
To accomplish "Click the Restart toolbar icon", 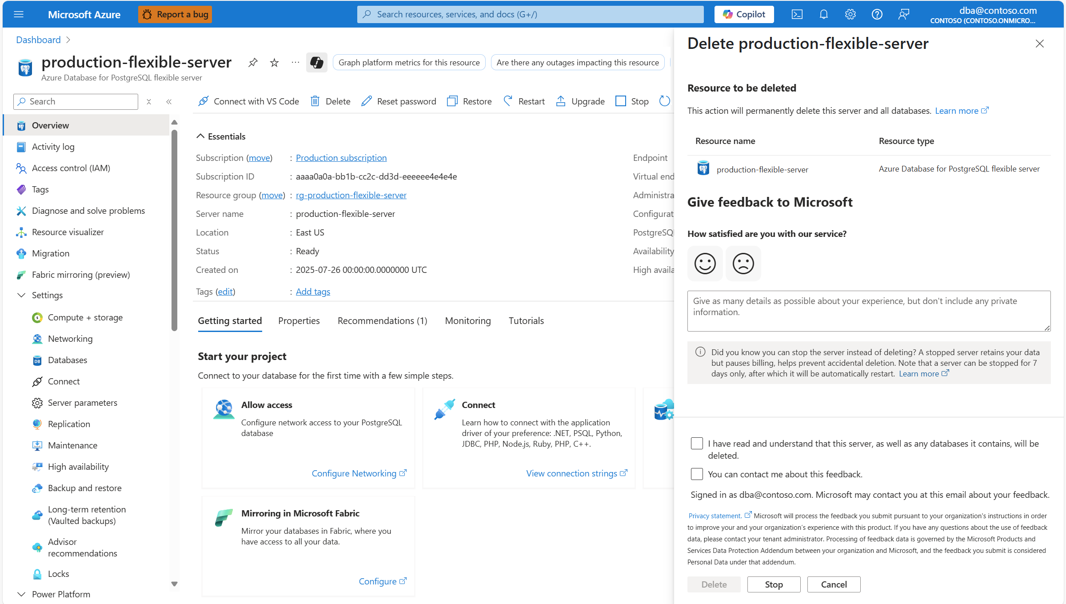I will (508, 101).
